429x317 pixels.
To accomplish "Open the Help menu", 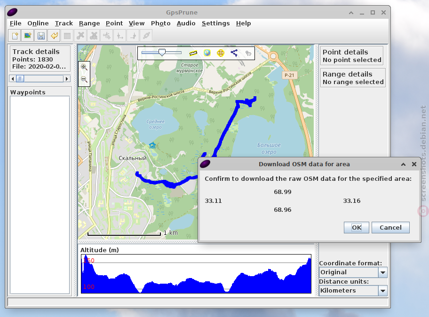I will (x=243, y=23).
